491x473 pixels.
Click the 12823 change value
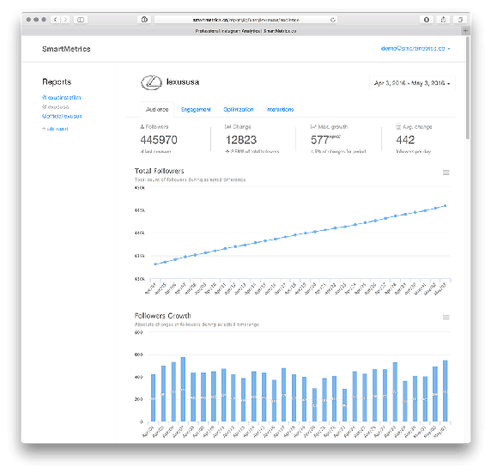(241, 140)
